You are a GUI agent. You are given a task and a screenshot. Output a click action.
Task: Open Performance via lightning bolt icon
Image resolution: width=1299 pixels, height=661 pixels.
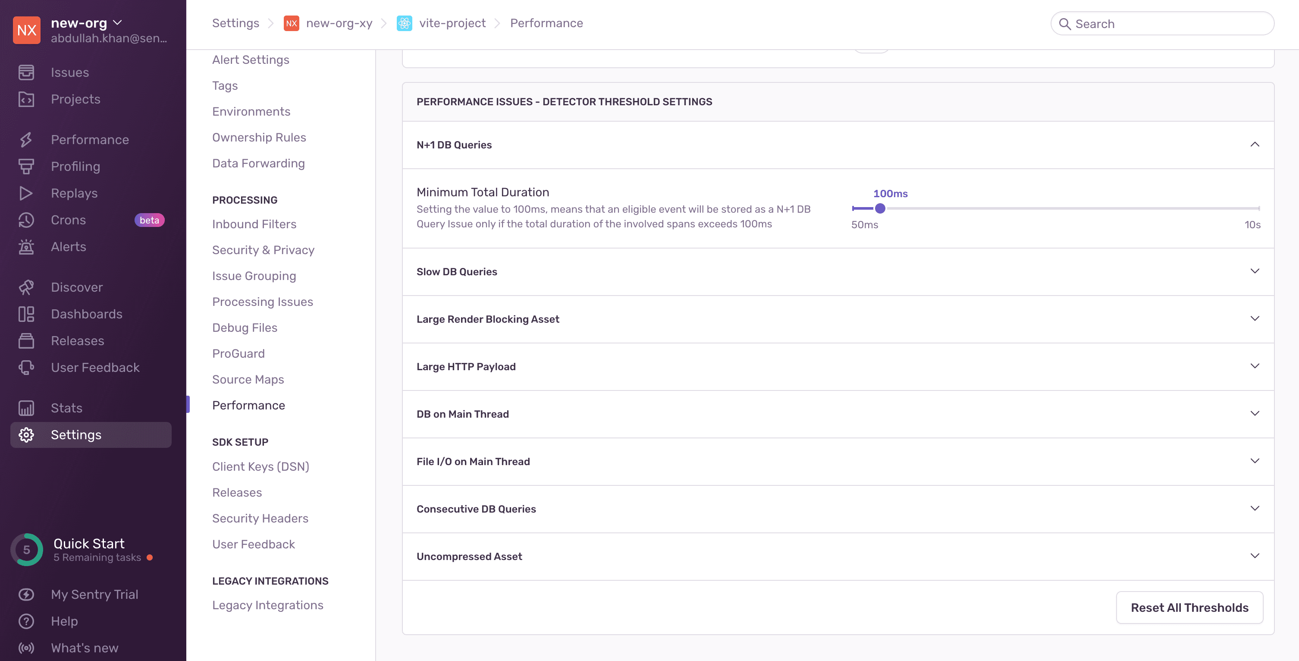27,139
